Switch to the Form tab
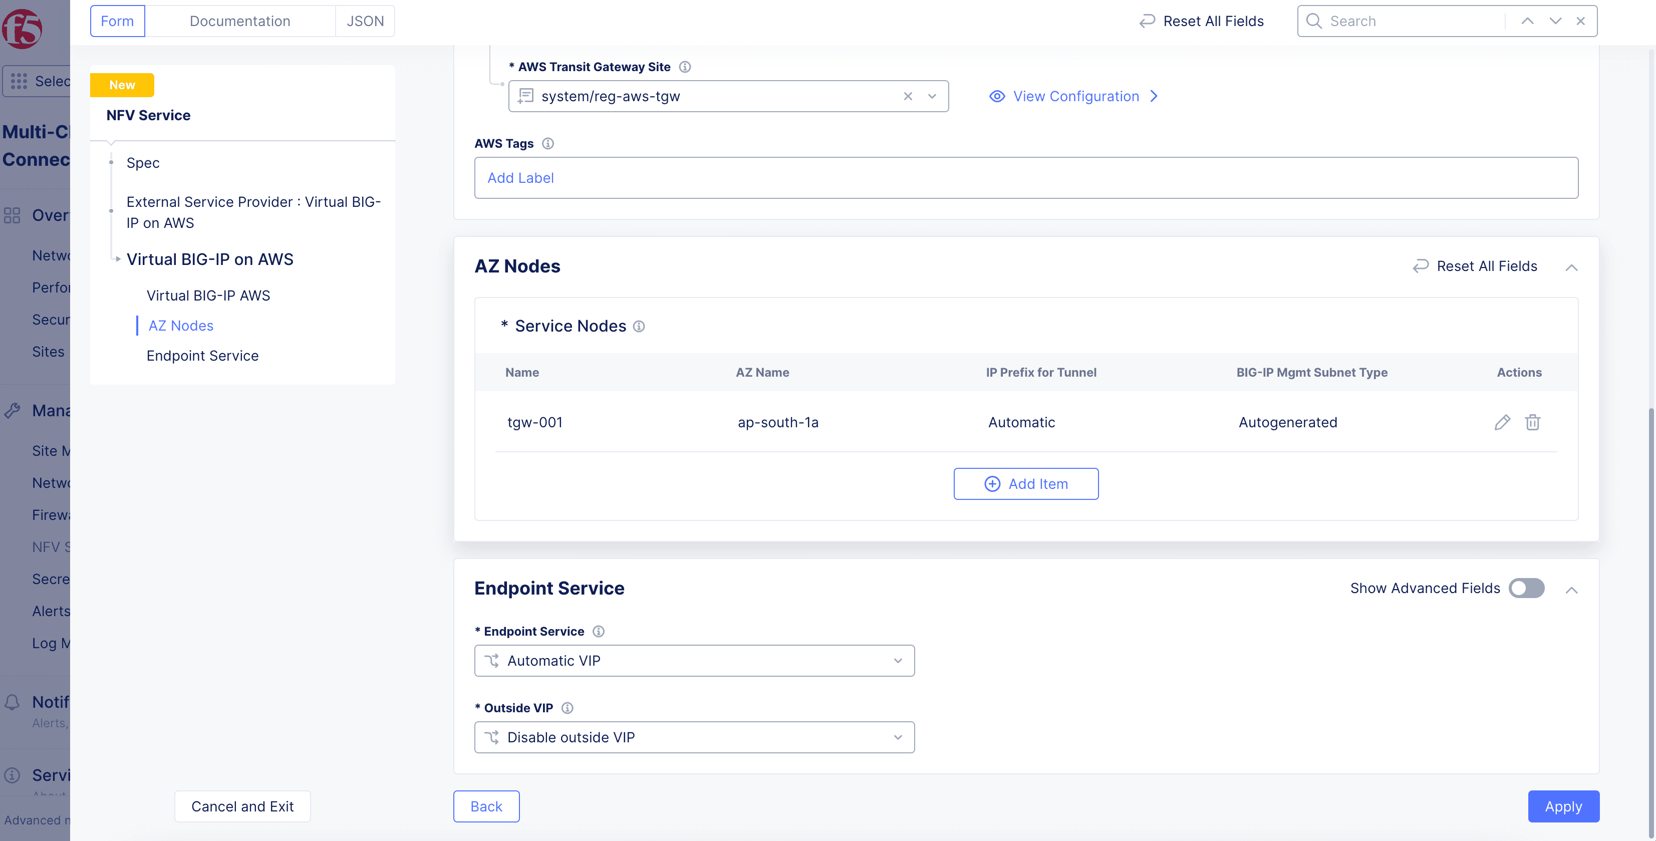Screen dimensions: 1656x841 [x=117, y=21]
